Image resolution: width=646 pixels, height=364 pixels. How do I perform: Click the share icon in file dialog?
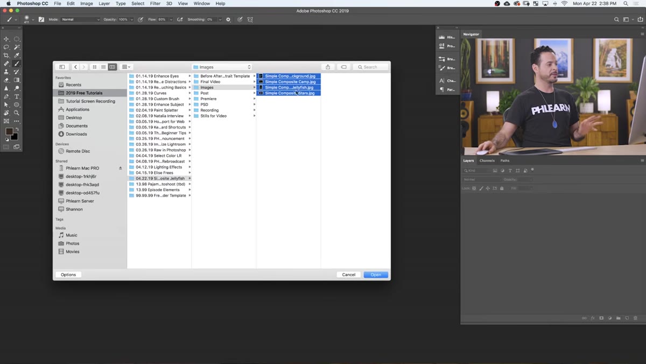328,67
